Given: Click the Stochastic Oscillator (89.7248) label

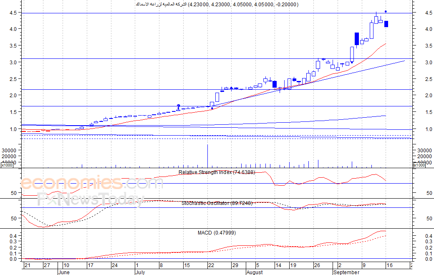Looking at the screenshot, I should pyautogui.click(x=217, y=203).
